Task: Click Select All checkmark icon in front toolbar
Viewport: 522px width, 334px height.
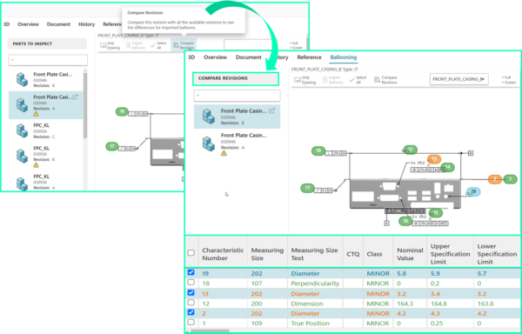Action: (351, 80)
